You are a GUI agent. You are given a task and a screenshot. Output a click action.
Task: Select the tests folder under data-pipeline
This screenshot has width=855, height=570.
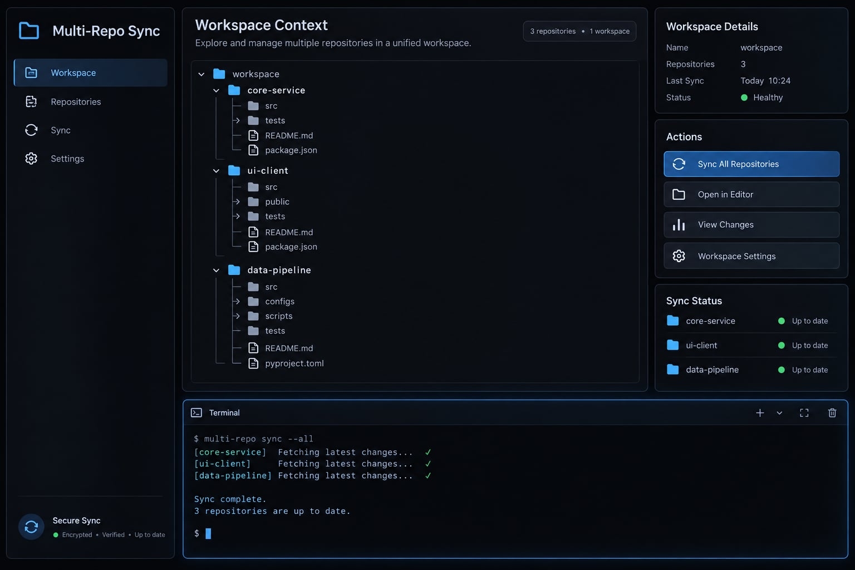pos(267,331)
